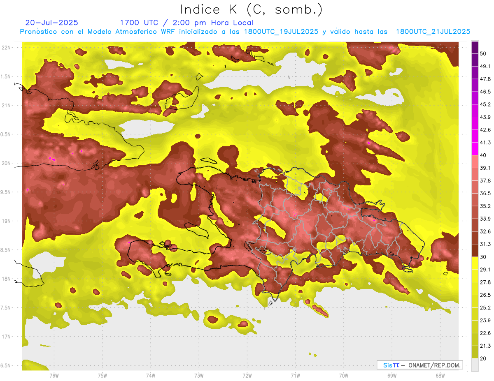Image resolution: width=494 pixels, height=381 pixels.
Task: Click the "1700 UTC / 2:00 pm Hora Local" text
Action: coord(186,23)
